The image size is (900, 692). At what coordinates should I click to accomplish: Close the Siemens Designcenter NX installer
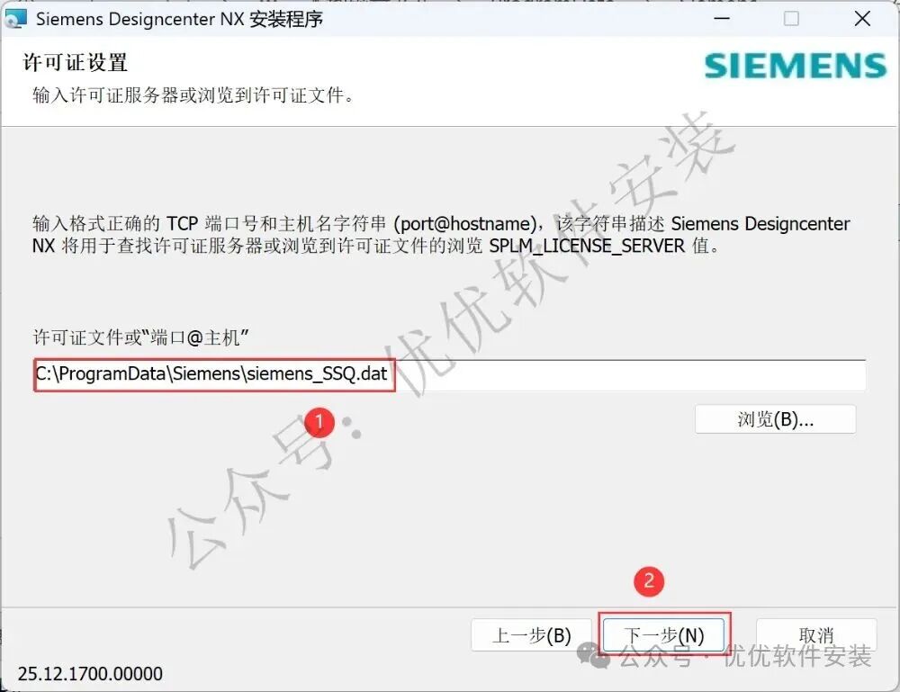862,18
